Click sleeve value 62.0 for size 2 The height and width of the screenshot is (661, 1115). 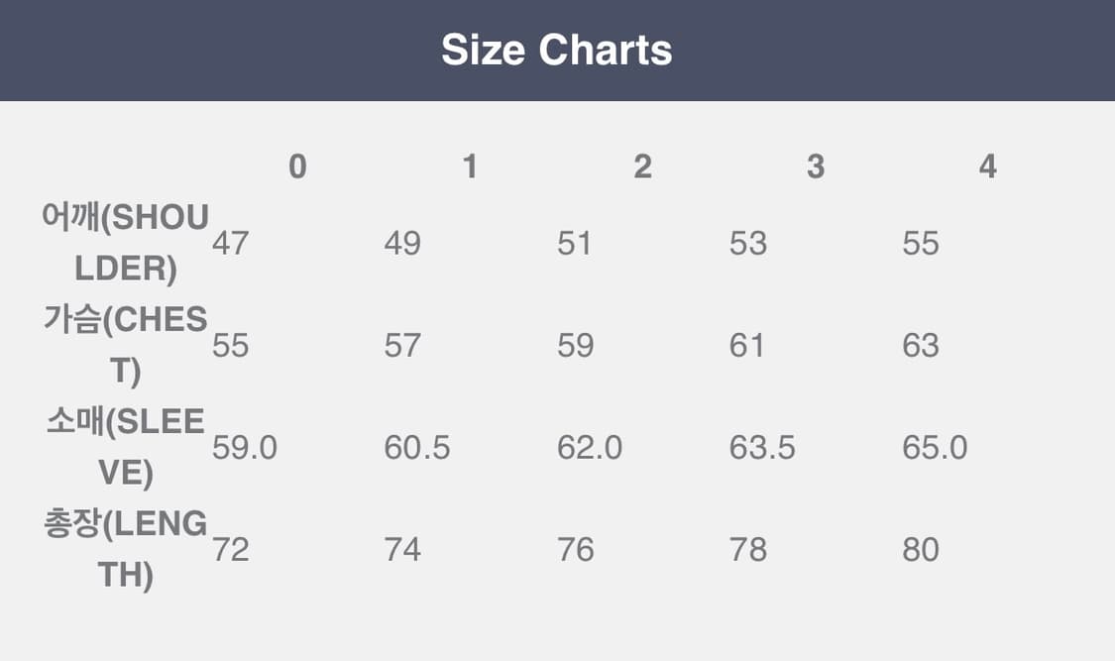pyautogui.click(x=590, y=448)
